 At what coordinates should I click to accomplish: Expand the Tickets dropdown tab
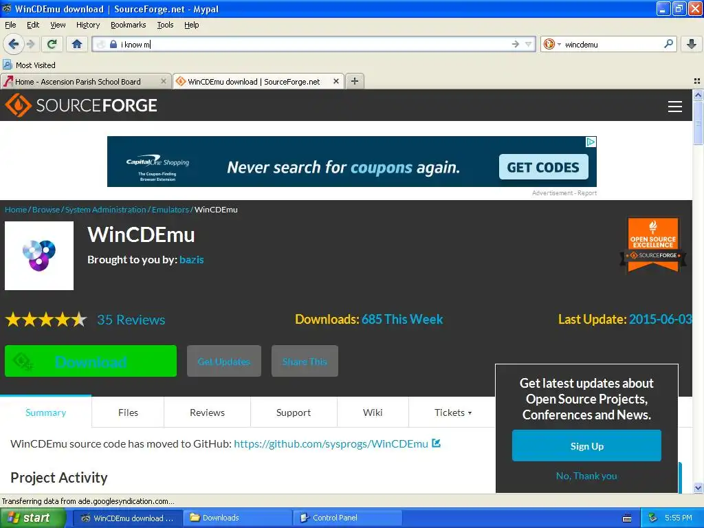452,412
